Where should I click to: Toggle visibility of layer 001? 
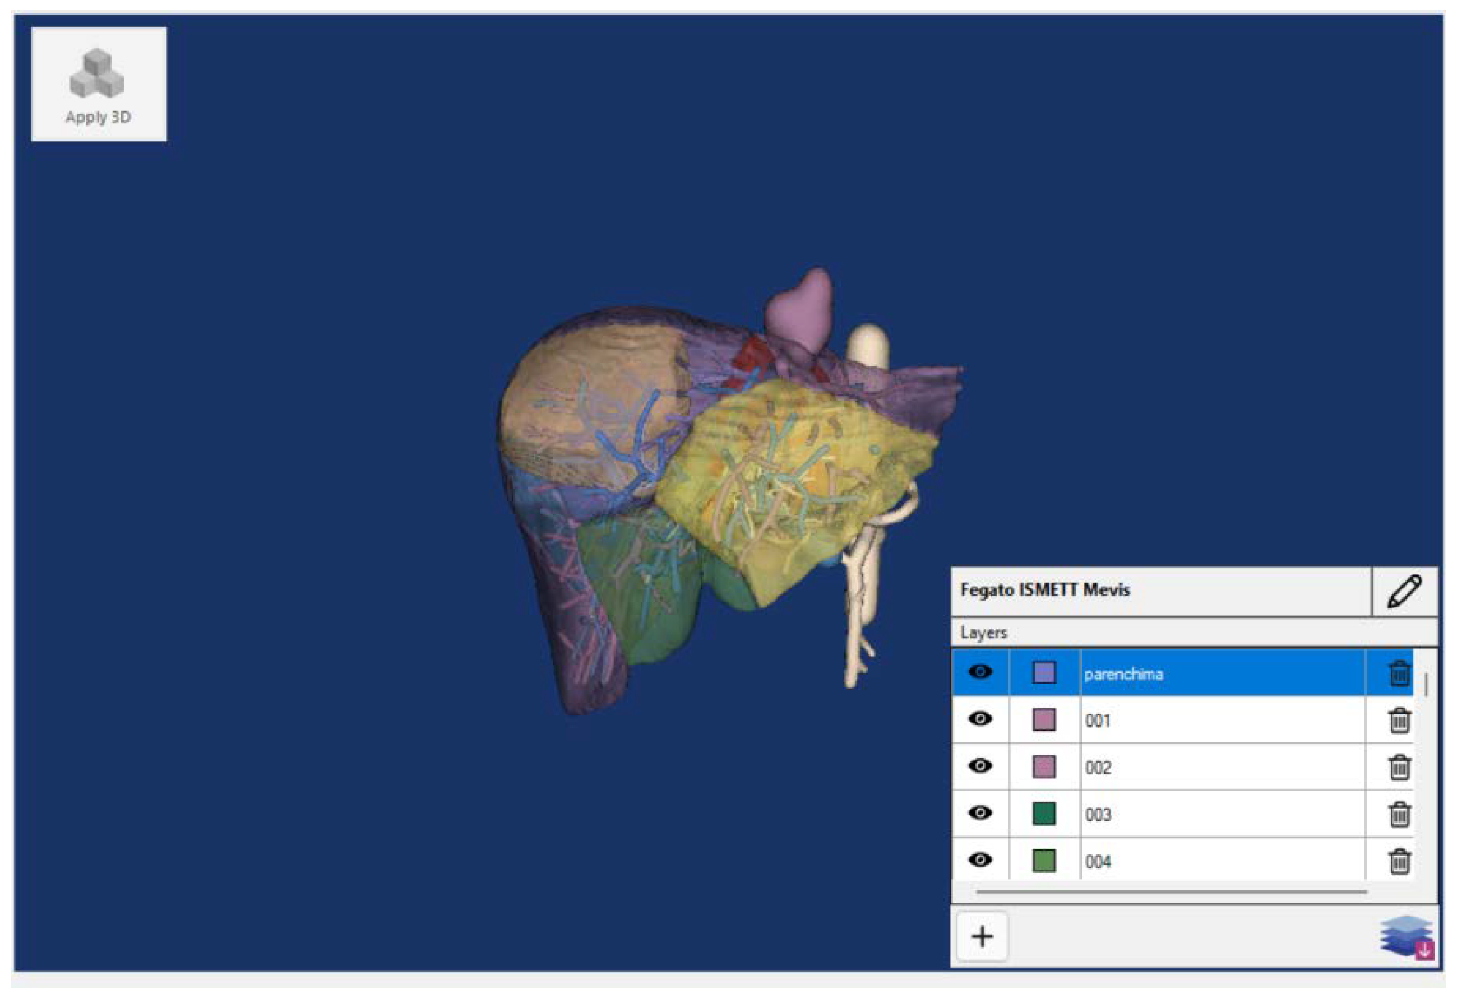980,719
